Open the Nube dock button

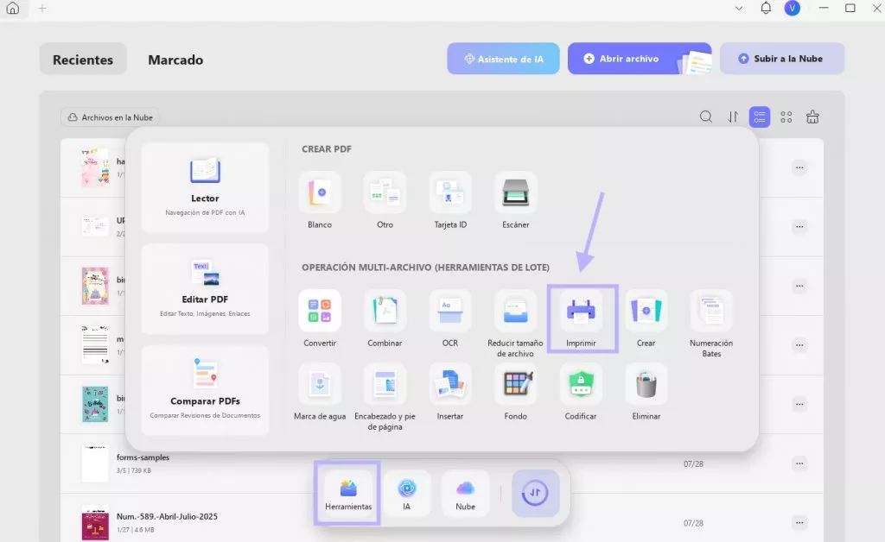pos(465,494)
